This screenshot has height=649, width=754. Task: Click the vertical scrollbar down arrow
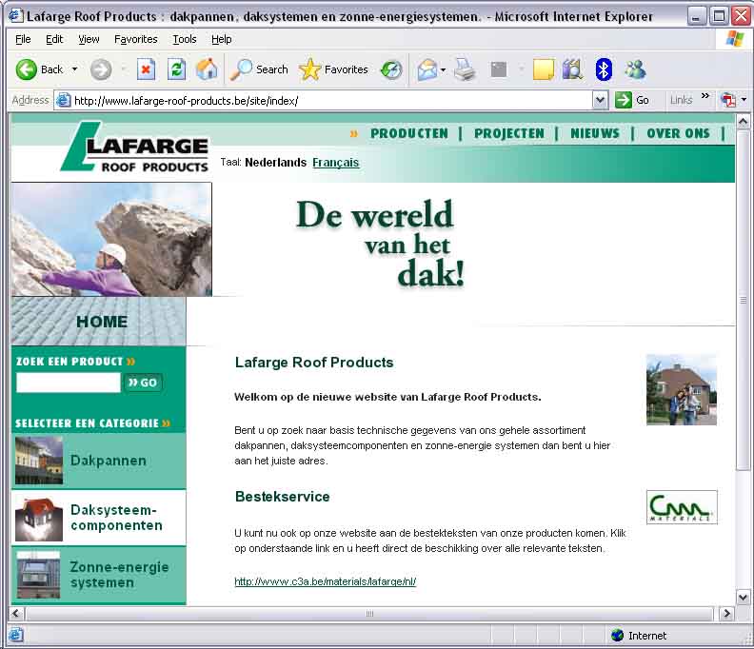pos(743,598)
